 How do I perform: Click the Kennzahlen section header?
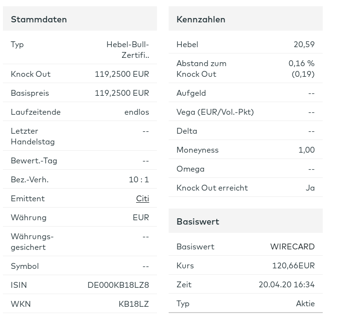[201, 19]
